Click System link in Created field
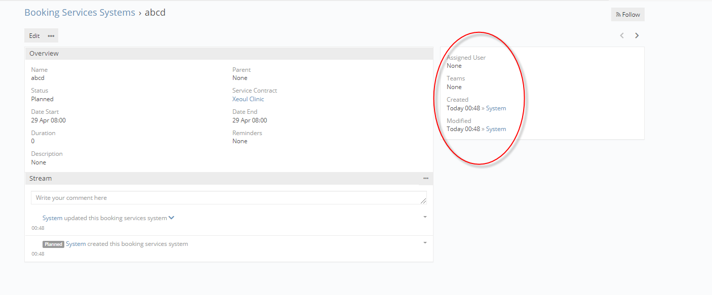The width and height of the screenshot is (712, 295). 496,108
